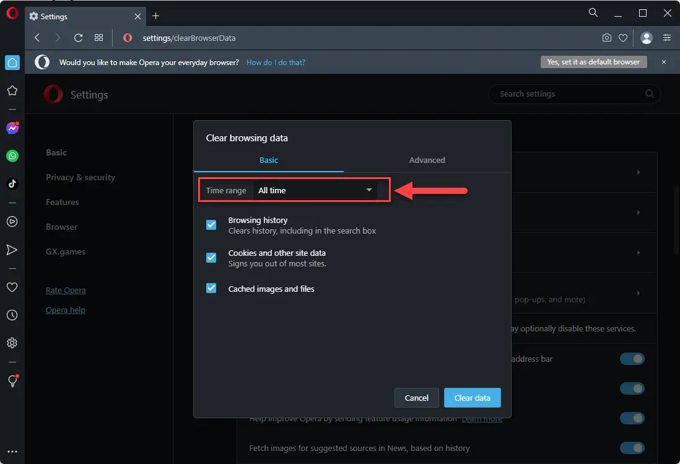Toggle the address bar setting switch
Image resolution: width=680 pixels, height=464 pixels.
click(632, 359)
